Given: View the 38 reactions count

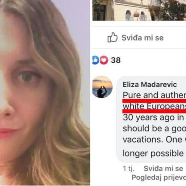Looking at the screenshot, I should [116, 60].
